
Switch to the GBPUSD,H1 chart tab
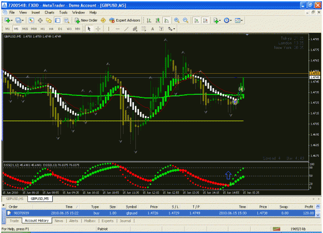click(x=14, y=198)
